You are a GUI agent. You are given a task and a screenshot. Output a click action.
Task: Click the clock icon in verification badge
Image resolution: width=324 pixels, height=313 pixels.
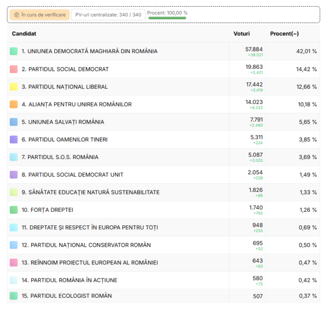17,15
